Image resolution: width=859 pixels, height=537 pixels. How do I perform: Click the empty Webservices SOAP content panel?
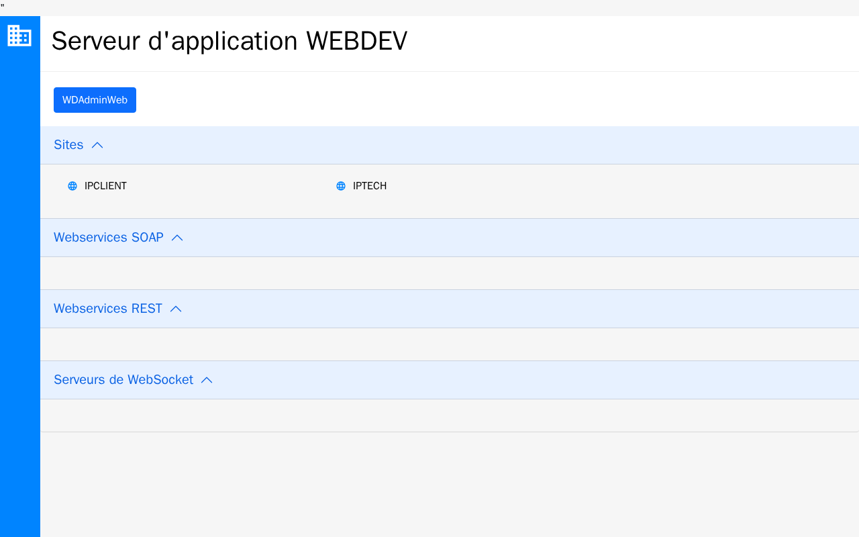coord(450,273)
